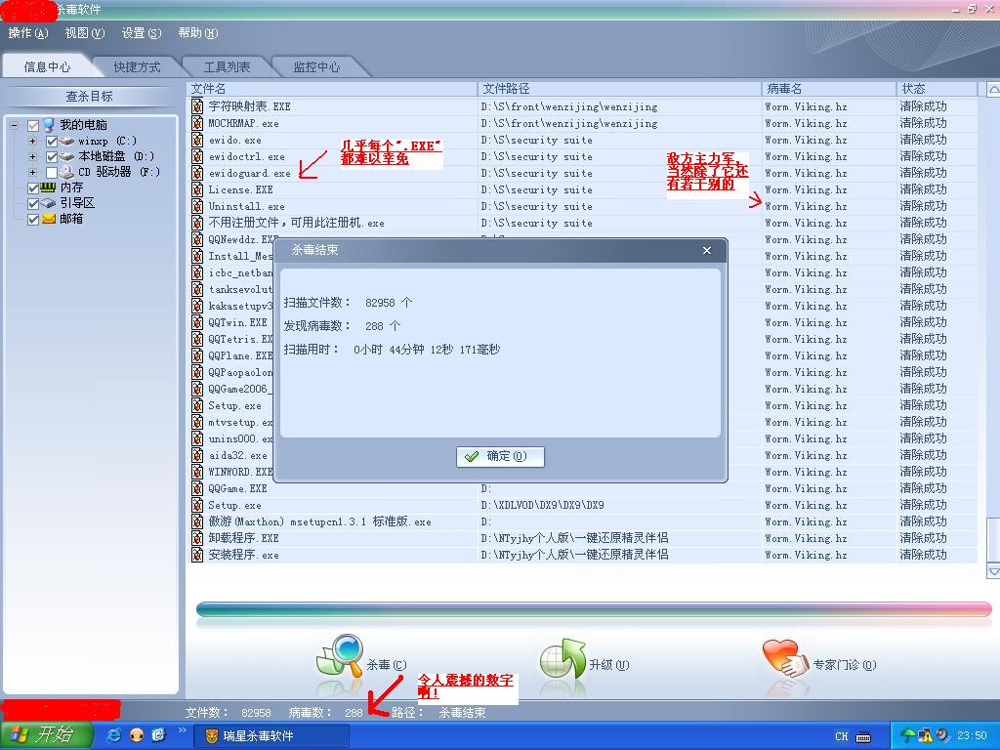Screen dimensions: 1000x750
Task: Sort by the 文件路径 column header
Action: pyautogui.click(x=619, y=89)
